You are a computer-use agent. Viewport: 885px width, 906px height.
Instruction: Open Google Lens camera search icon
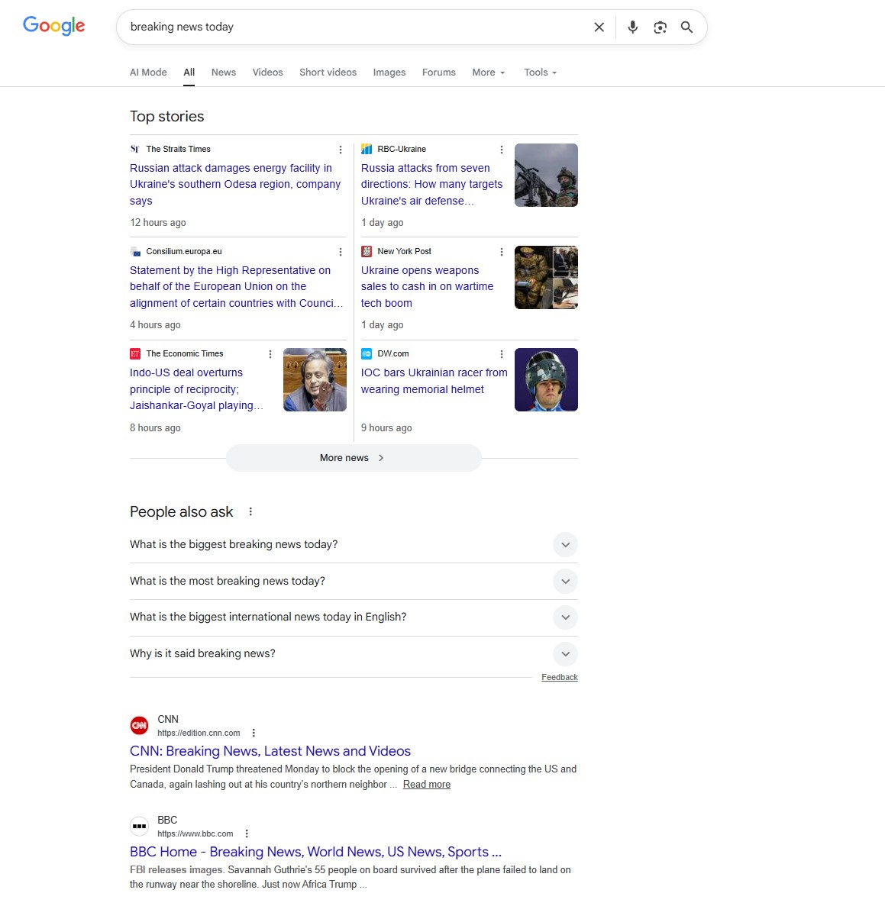tap(659, 27)
